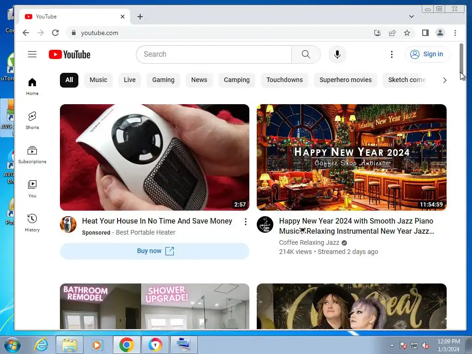The image size is (472, 354).
Task: Click the YouTube logo
Action: click(x=70, y=54)
